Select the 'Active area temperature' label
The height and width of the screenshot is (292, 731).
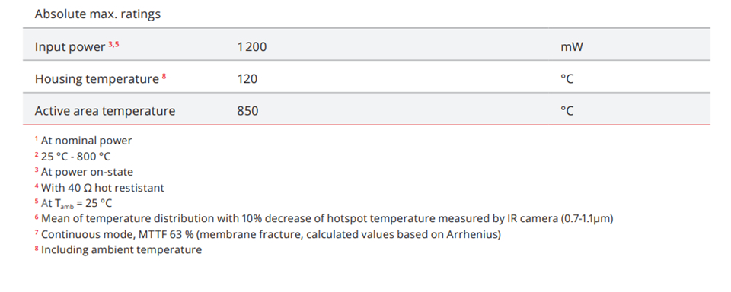105,111
